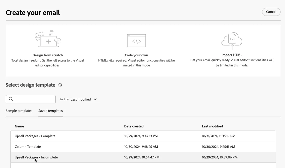Choose the Import HTML title
This screenshot has height=168, width=285.
click(232, 55)
